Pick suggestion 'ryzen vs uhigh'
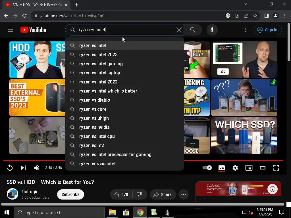The height and width of the screenshot is (218, 291). point(124,118)
